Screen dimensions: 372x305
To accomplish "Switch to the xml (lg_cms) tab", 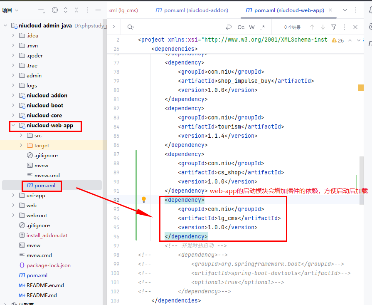I will (123, 10).
